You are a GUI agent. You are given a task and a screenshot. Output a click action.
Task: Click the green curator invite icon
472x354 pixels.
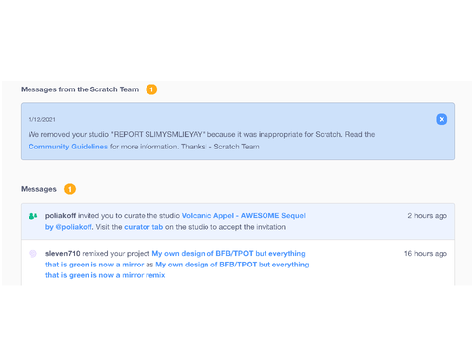pos(33,216)
